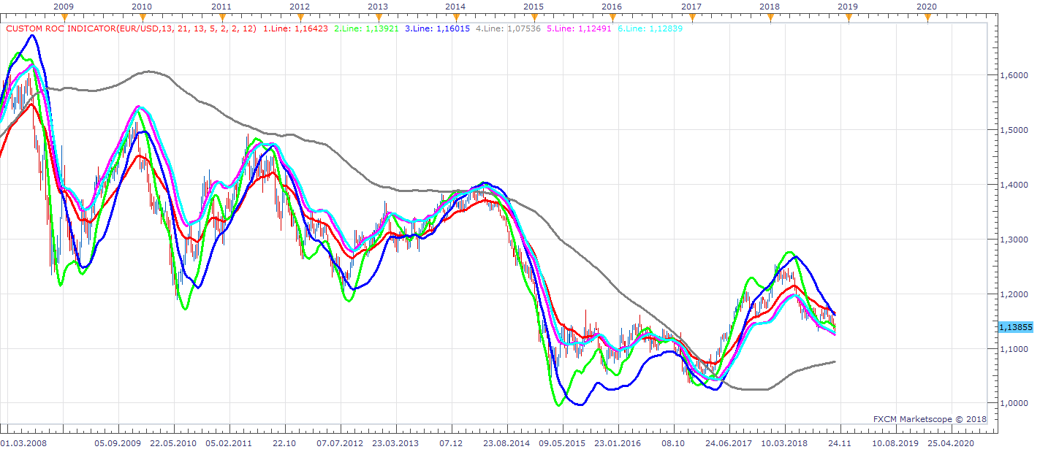This screenshot has width=1040, height=452.
Task: Click the 07.12 date axis label
Action: coord(450,443)
